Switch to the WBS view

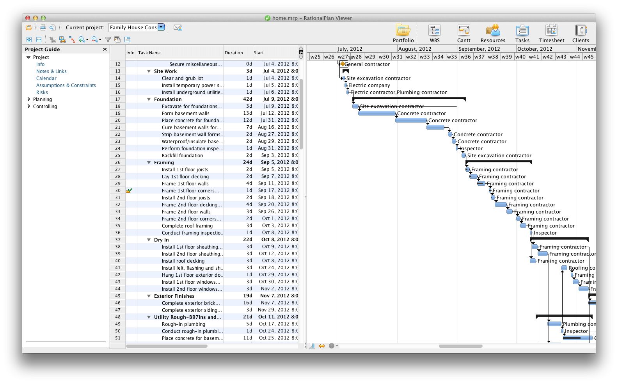[434, 33]
